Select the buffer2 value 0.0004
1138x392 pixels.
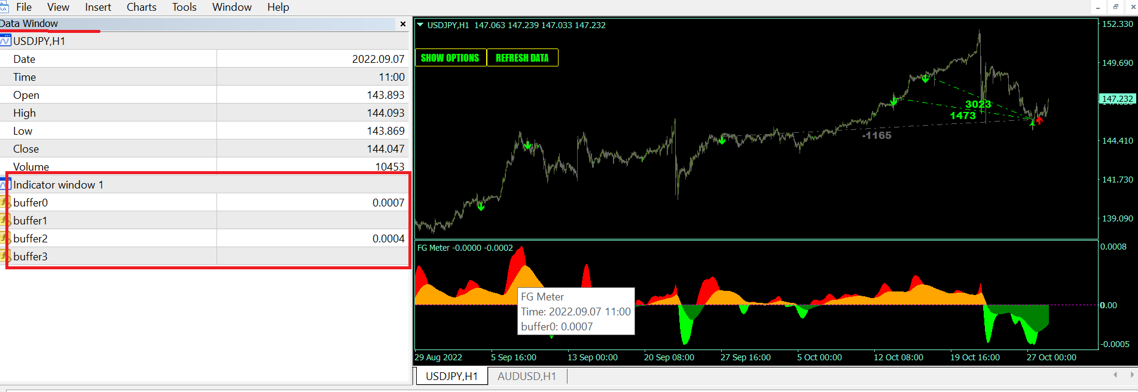(388, 238)
